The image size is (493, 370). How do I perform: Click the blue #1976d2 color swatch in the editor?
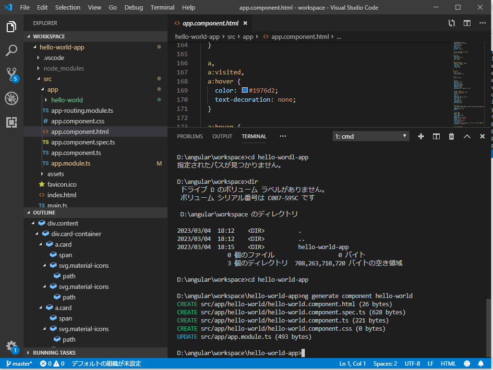[x=244, y=90]
